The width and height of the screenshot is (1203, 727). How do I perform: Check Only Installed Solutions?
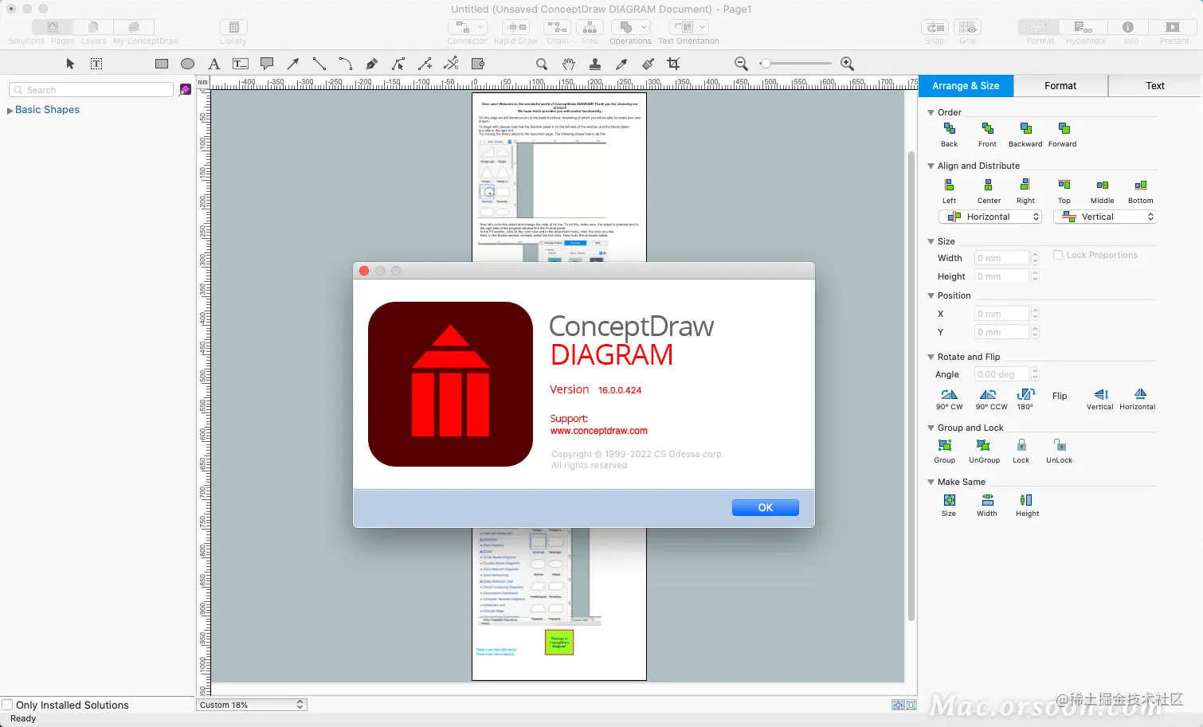(x=7, y=705)
